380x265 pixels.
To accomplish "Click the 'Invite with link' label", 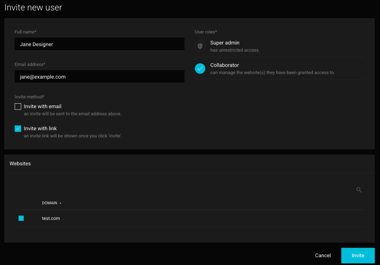I will pyautogui.click(x=40, y=129).
